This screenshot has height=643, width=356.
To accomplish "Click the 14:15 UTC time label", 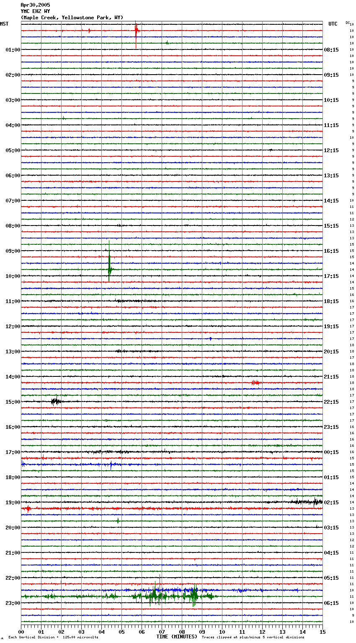I will [x=331, y=201].
